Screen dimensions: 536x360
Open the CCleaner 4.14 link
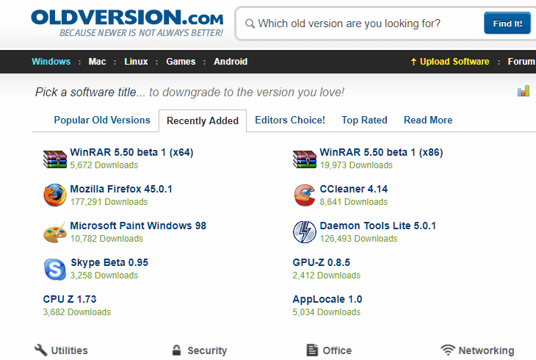(x=353, y=189)
